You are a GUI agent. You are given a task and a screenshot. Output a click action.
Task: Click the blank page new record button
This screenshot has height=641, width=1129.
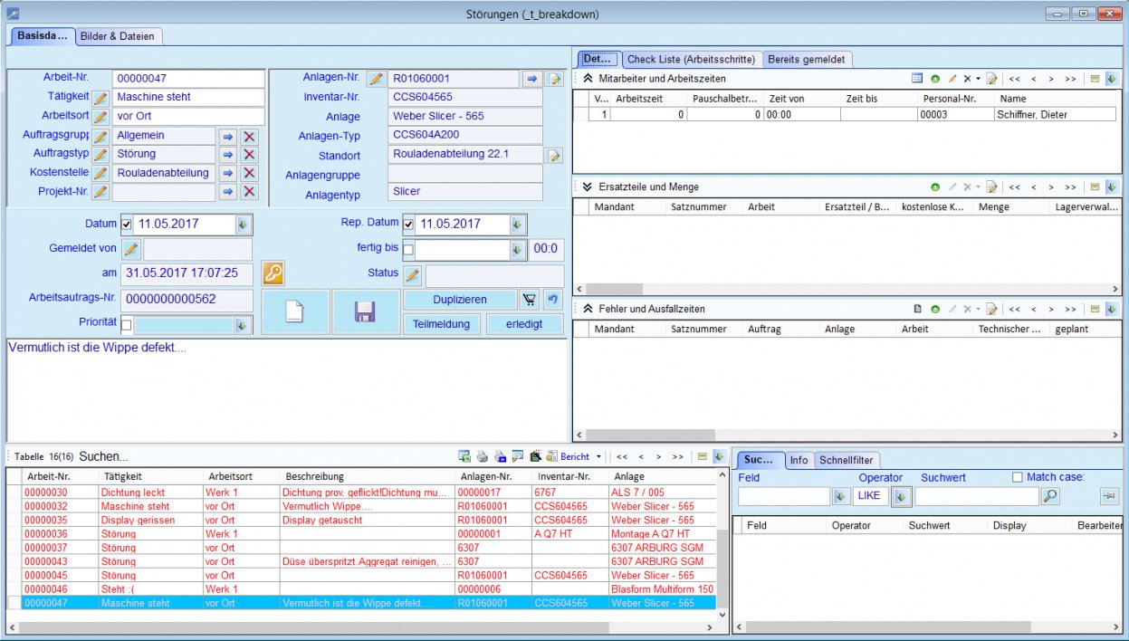tap(294, 312)
